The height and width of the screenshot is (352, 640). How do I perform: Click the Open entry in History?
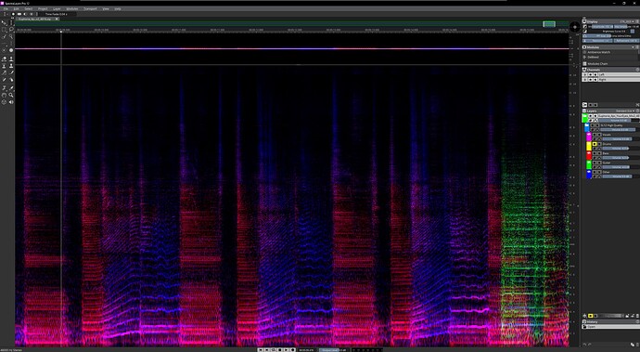pyautogui.click(x=610, y=327)
